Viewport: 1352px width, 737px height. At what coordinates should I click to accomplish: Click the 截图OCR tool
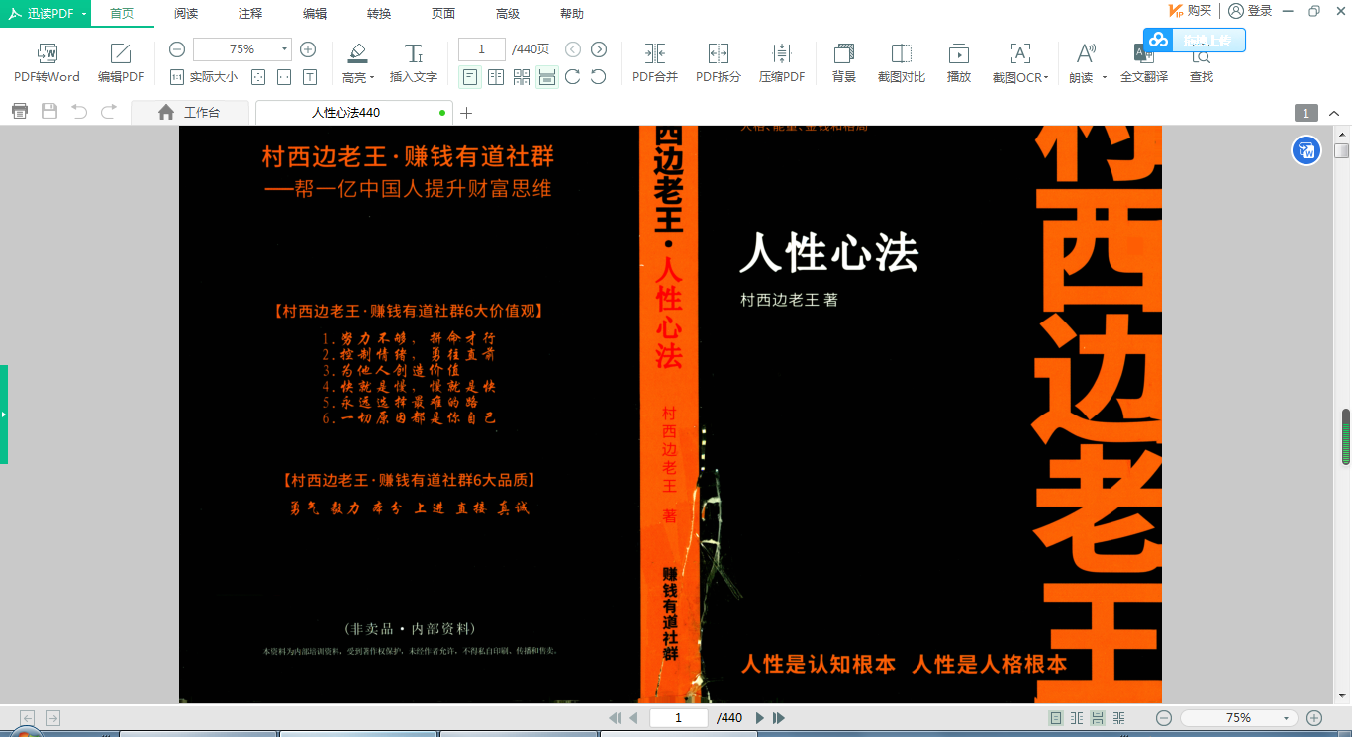coord(1018,63)
